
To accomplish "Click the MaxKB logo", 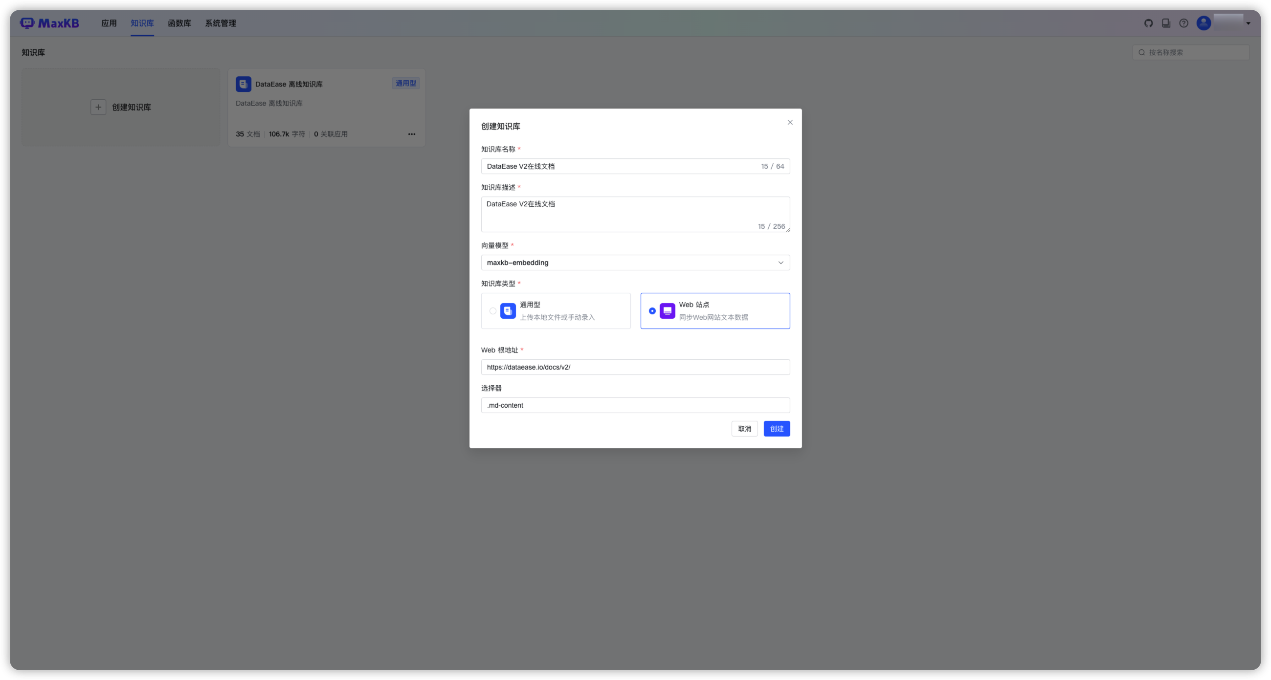I will tap(49, 23).
